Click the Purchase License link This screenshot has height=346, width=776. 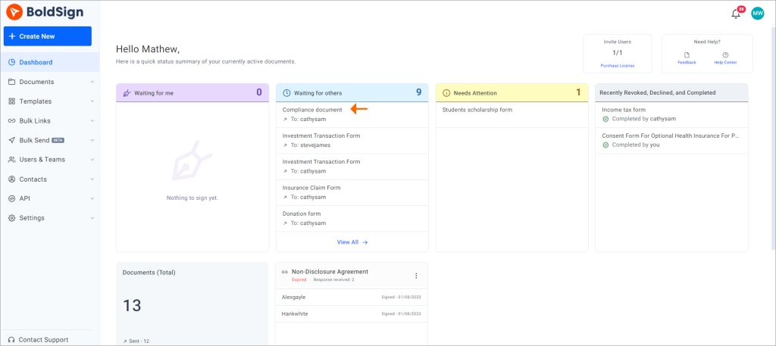(x=617, y=66)
